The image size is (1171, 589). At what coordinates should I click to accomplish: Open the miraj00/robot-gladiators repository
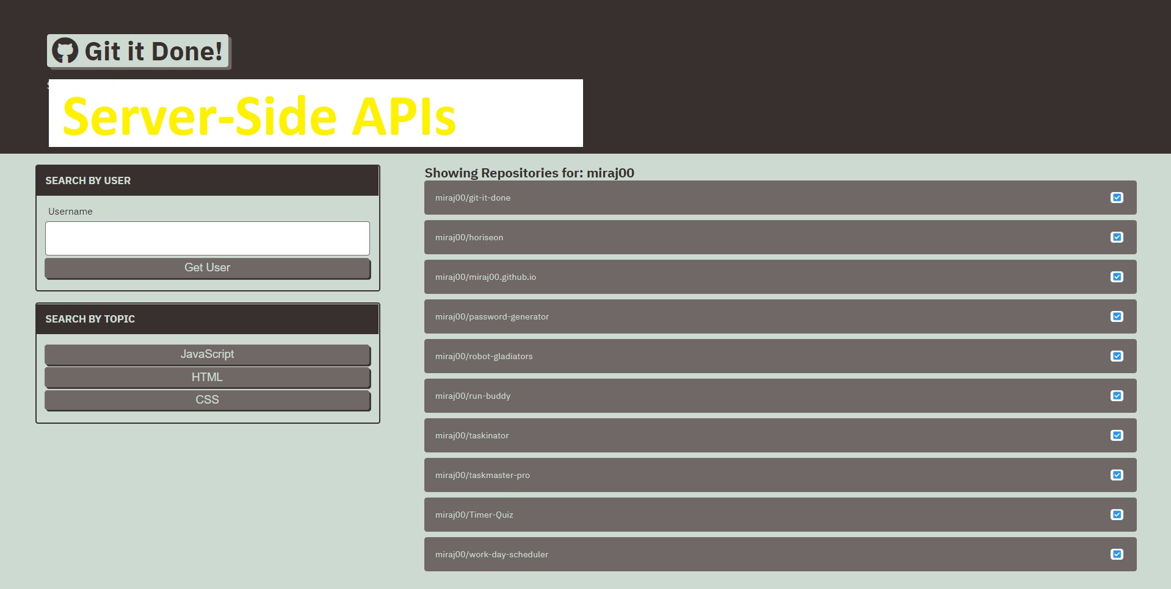point(780,356)
